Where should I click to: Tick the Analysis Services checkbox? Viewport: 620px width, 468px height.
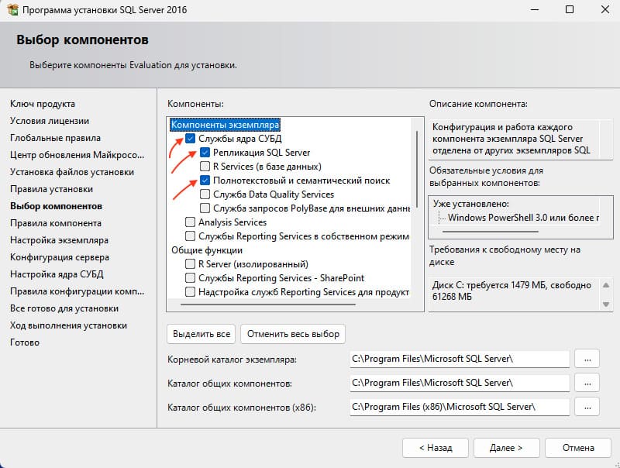pyautogui.click(x=190, y=222)
